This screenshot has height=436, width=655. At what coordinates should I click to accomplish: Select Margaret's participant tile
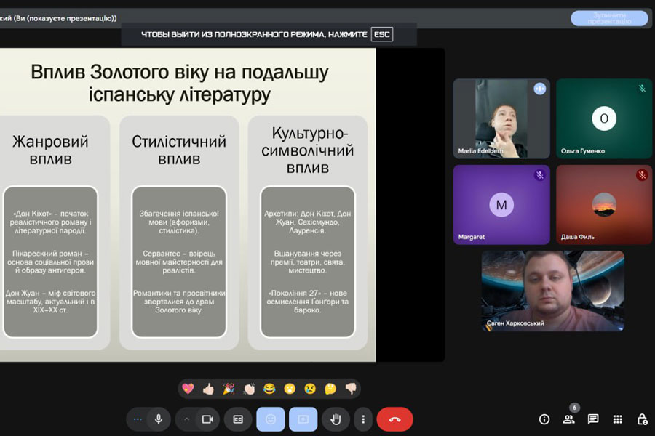501,204
